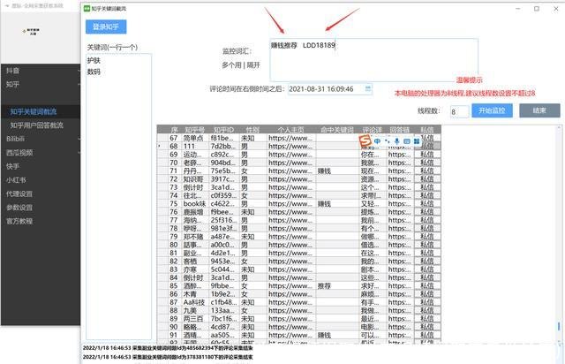Image resolution: width=565 pixels, height=364 pixels.
Task: Open the Sogou soft keyboard icon
Action: pos(406,141)
